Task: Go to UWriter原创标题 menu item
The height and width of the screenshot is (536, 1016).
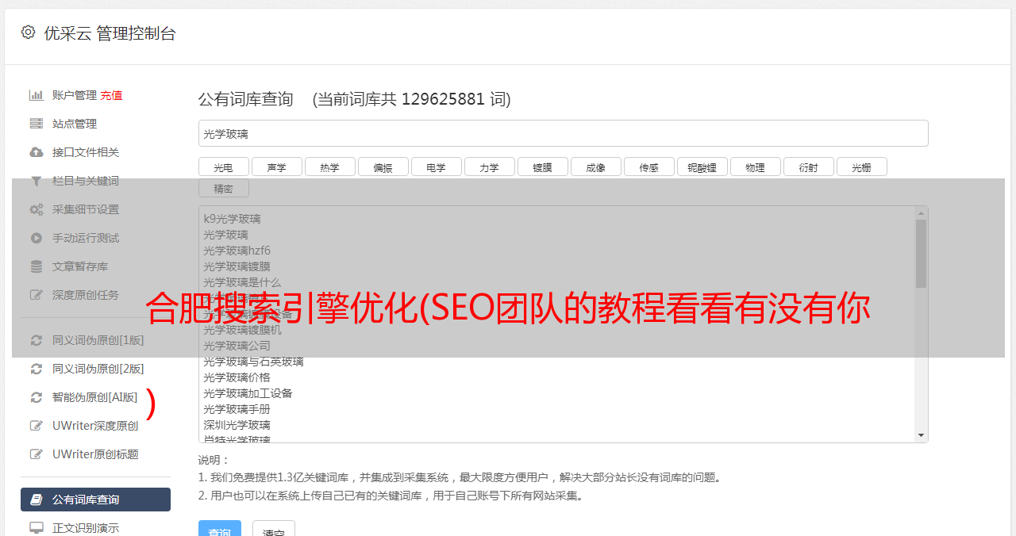Action: pos(95,454)
